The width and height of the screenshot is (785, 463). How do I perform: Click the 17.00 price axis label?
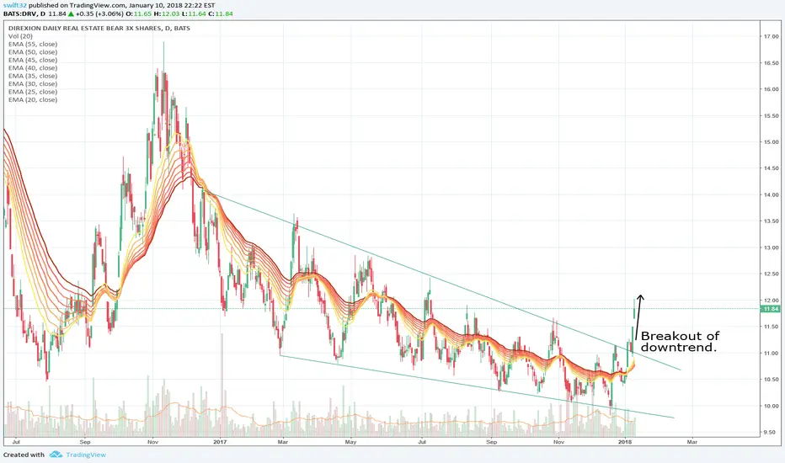pos(772,36)
